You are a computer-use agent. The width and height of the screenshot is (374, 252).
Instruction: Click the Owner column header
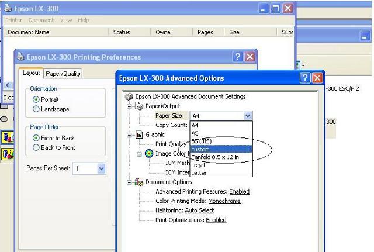(x=171, y=32)
